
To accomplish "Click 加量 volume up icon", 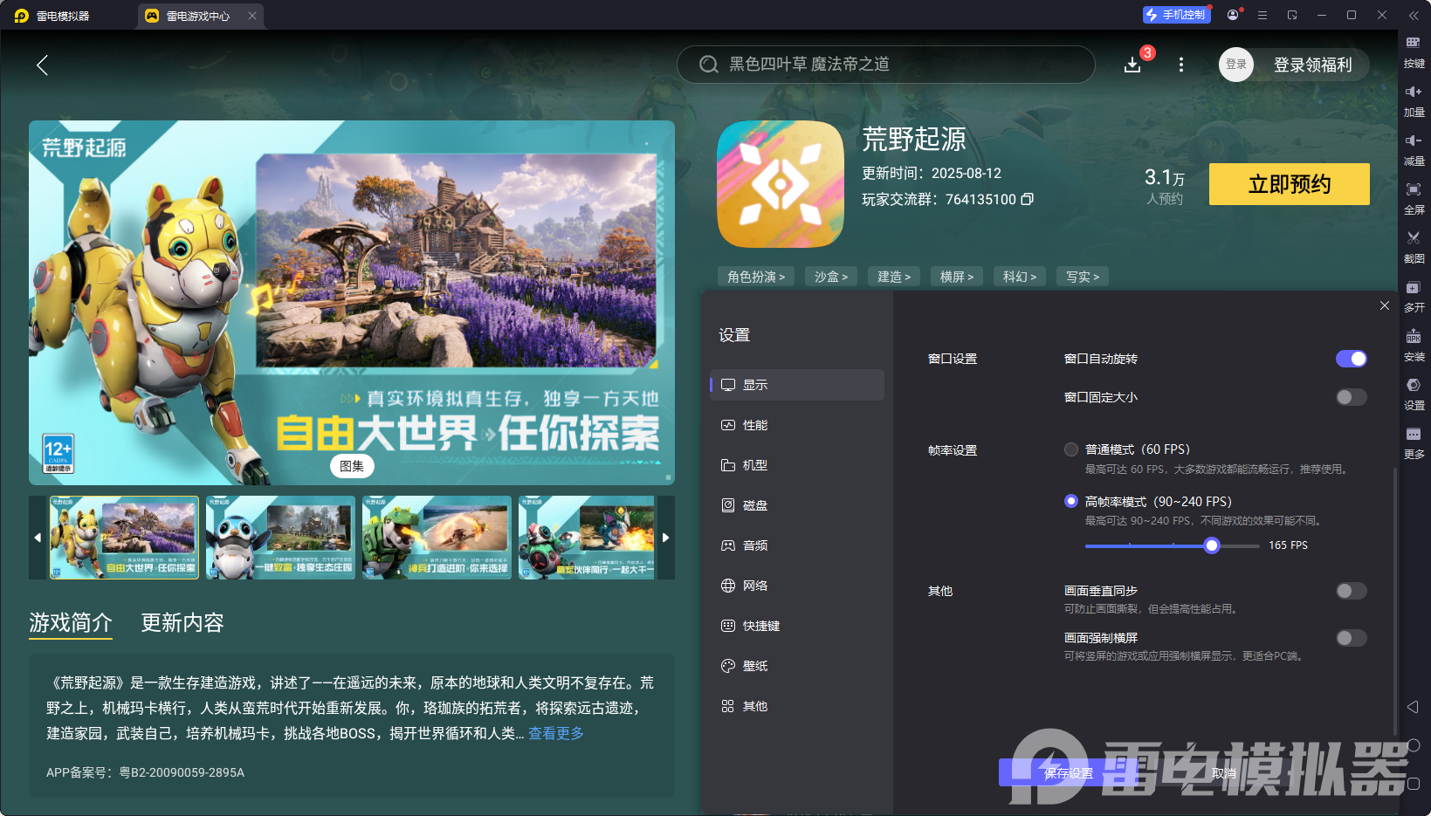I will 1414,99.
